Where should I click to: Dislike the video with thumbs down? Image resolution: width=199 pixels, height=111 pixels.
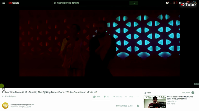[x=106, y=97]
